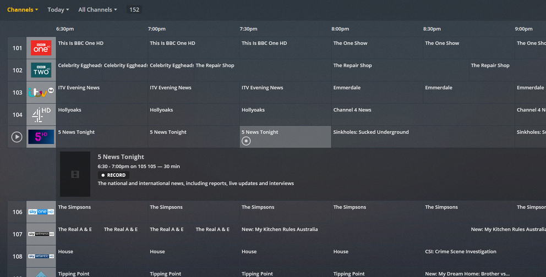Open the Today date dropdown

click(x=58, y=10)
